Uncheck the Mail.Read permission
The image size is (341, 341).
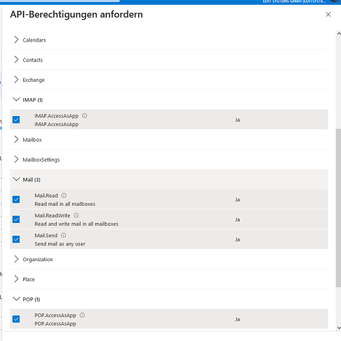[x=16, y=199]
